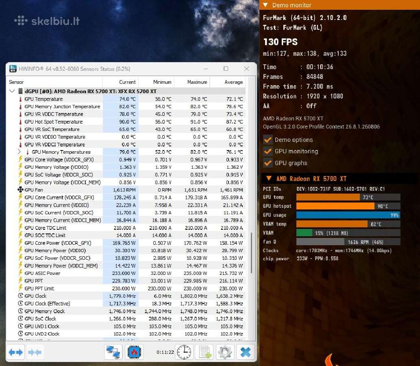Click thermometer icon beside GPU Temperature row
Viewport: 420px width, 366px height.
(x=20, y=99)
